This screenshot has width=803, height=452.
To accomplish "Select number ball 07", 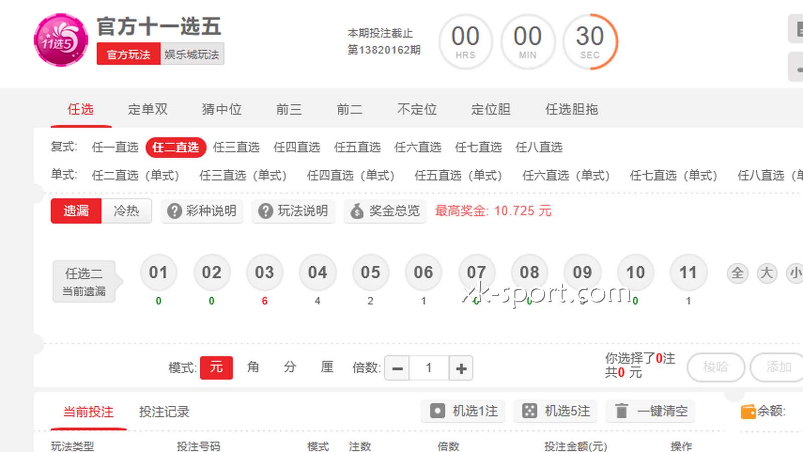I will click(x=476, y=273).
